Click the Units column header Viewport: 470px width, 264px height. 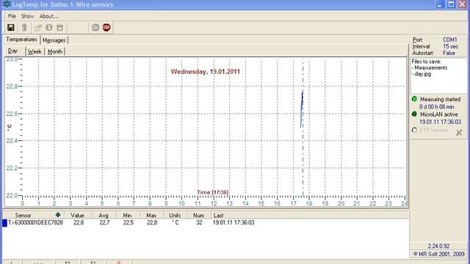coord(175,215)
